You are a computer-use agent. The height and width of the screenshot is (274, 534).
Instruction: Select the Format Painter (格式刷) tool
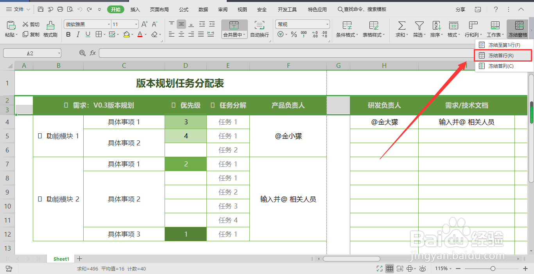[x=50, y=29]
